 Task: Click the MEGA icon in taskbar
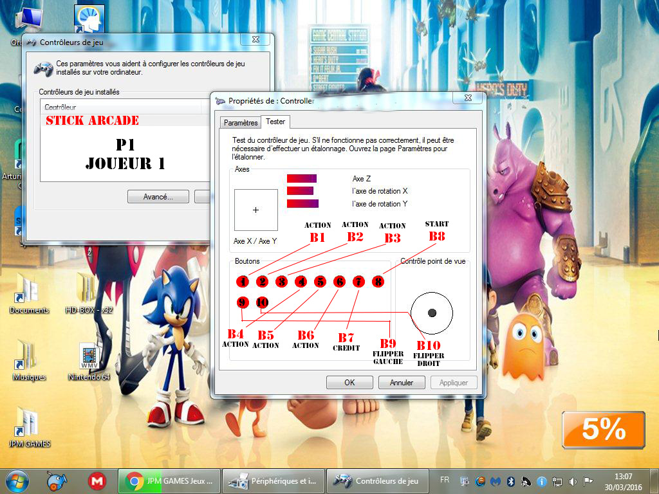97,480
